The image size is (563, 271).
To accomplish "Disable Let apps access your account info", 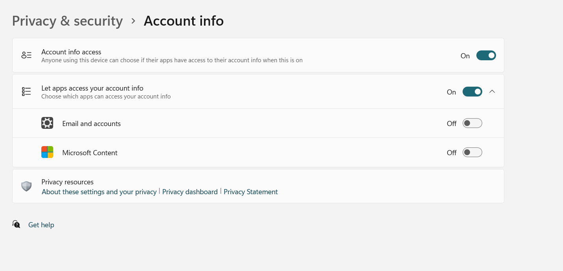I will 472,92.
